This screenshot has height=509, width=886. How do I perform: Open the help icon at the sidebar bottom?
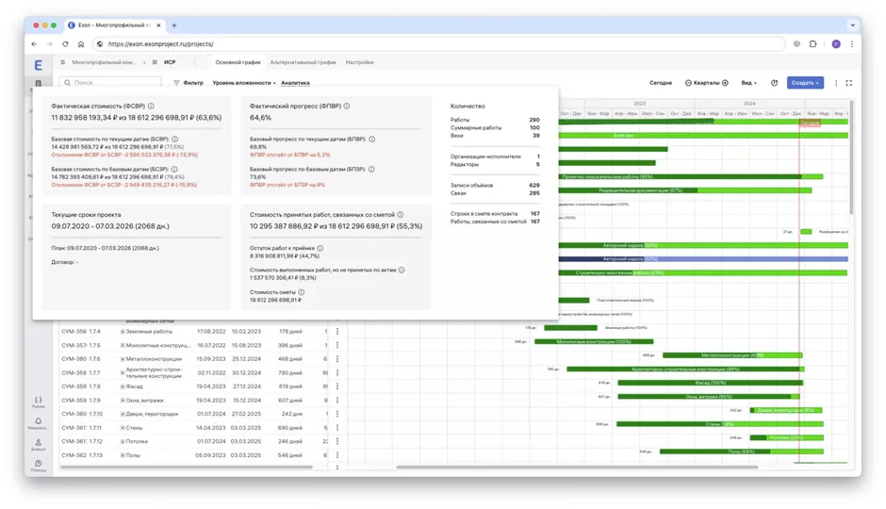click(39, 464)
